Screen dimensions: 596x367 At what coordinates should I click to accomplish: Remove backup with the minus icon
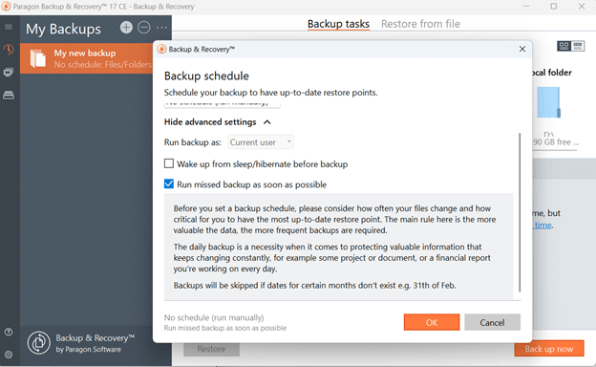[x=144, y=28]
